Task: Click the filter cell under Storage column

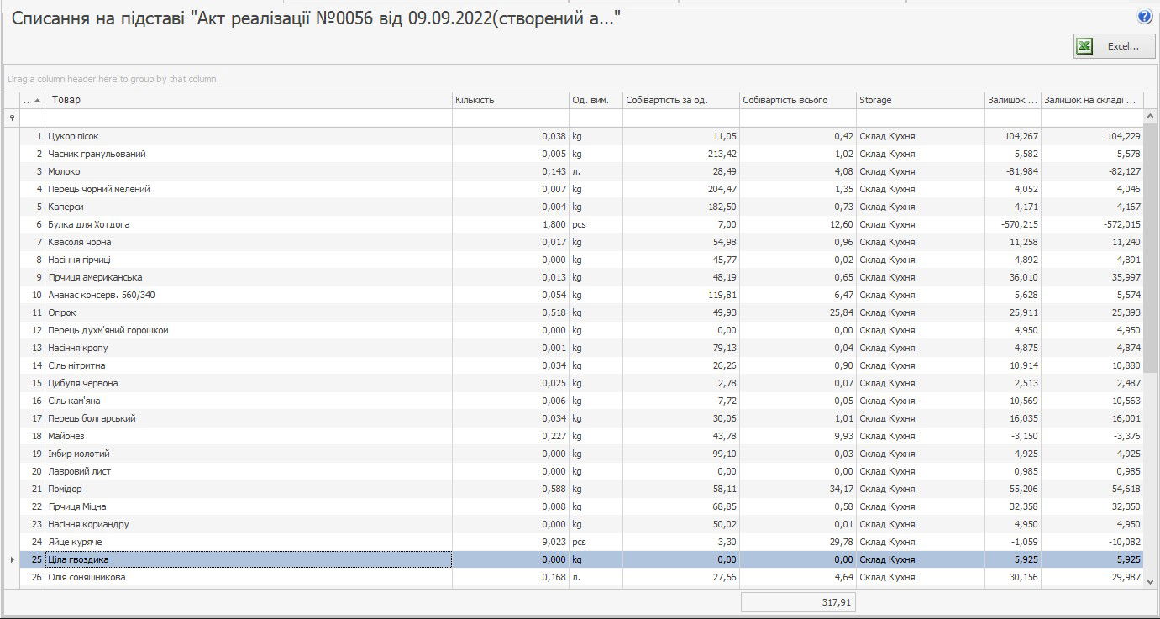Action: [920, 118]
